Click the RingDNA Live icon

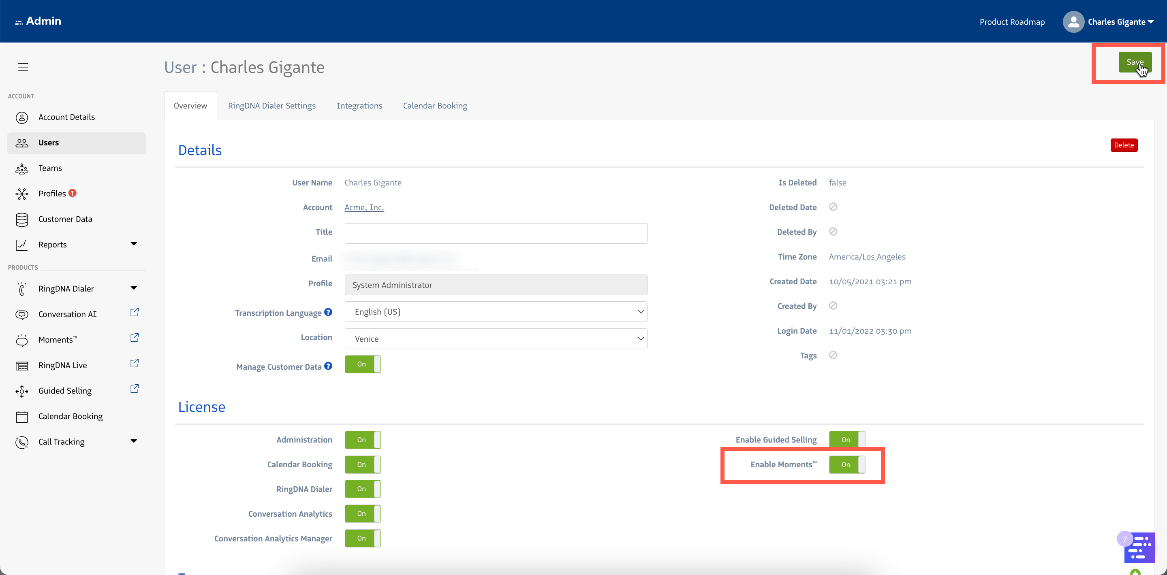coord(22,365)
